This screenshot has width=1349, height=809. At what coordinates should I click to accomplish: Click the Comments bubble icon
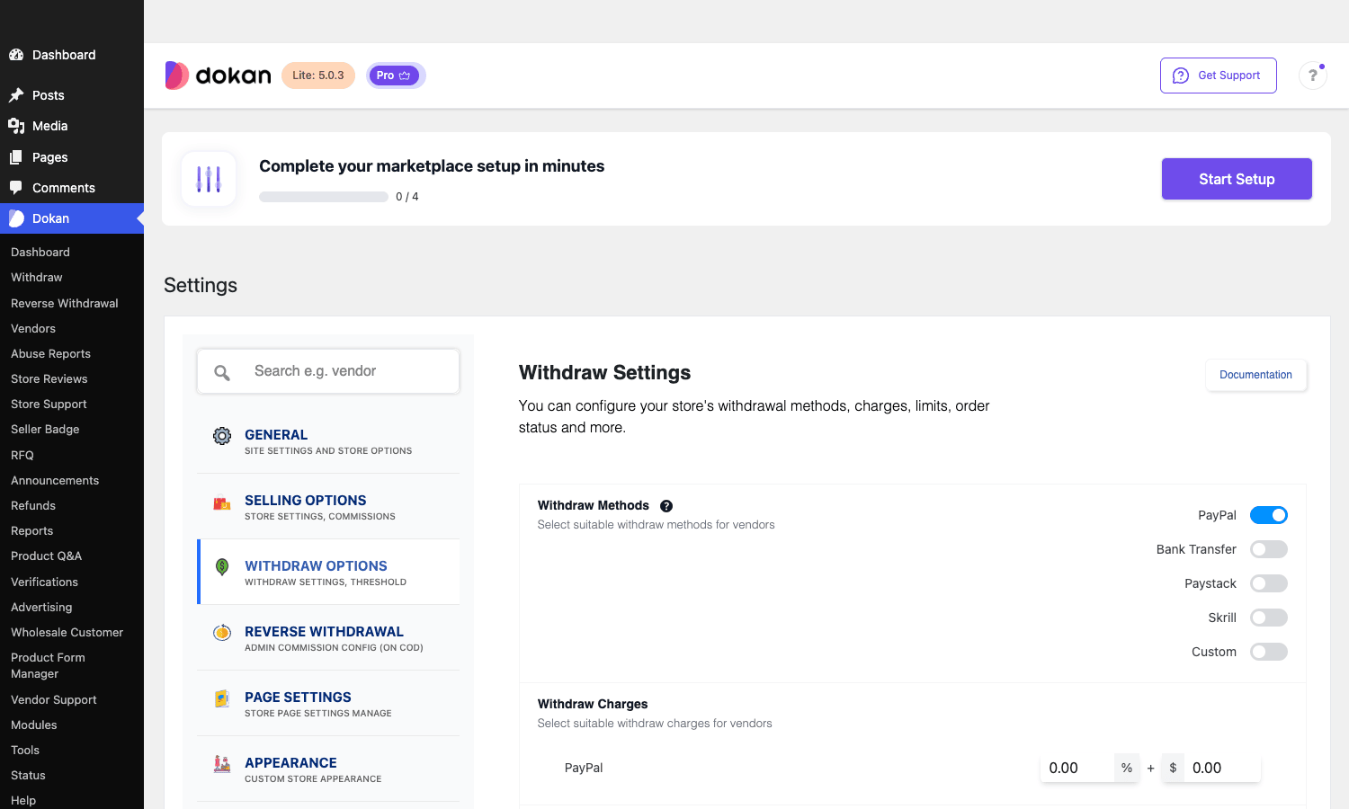coord(16,188)
